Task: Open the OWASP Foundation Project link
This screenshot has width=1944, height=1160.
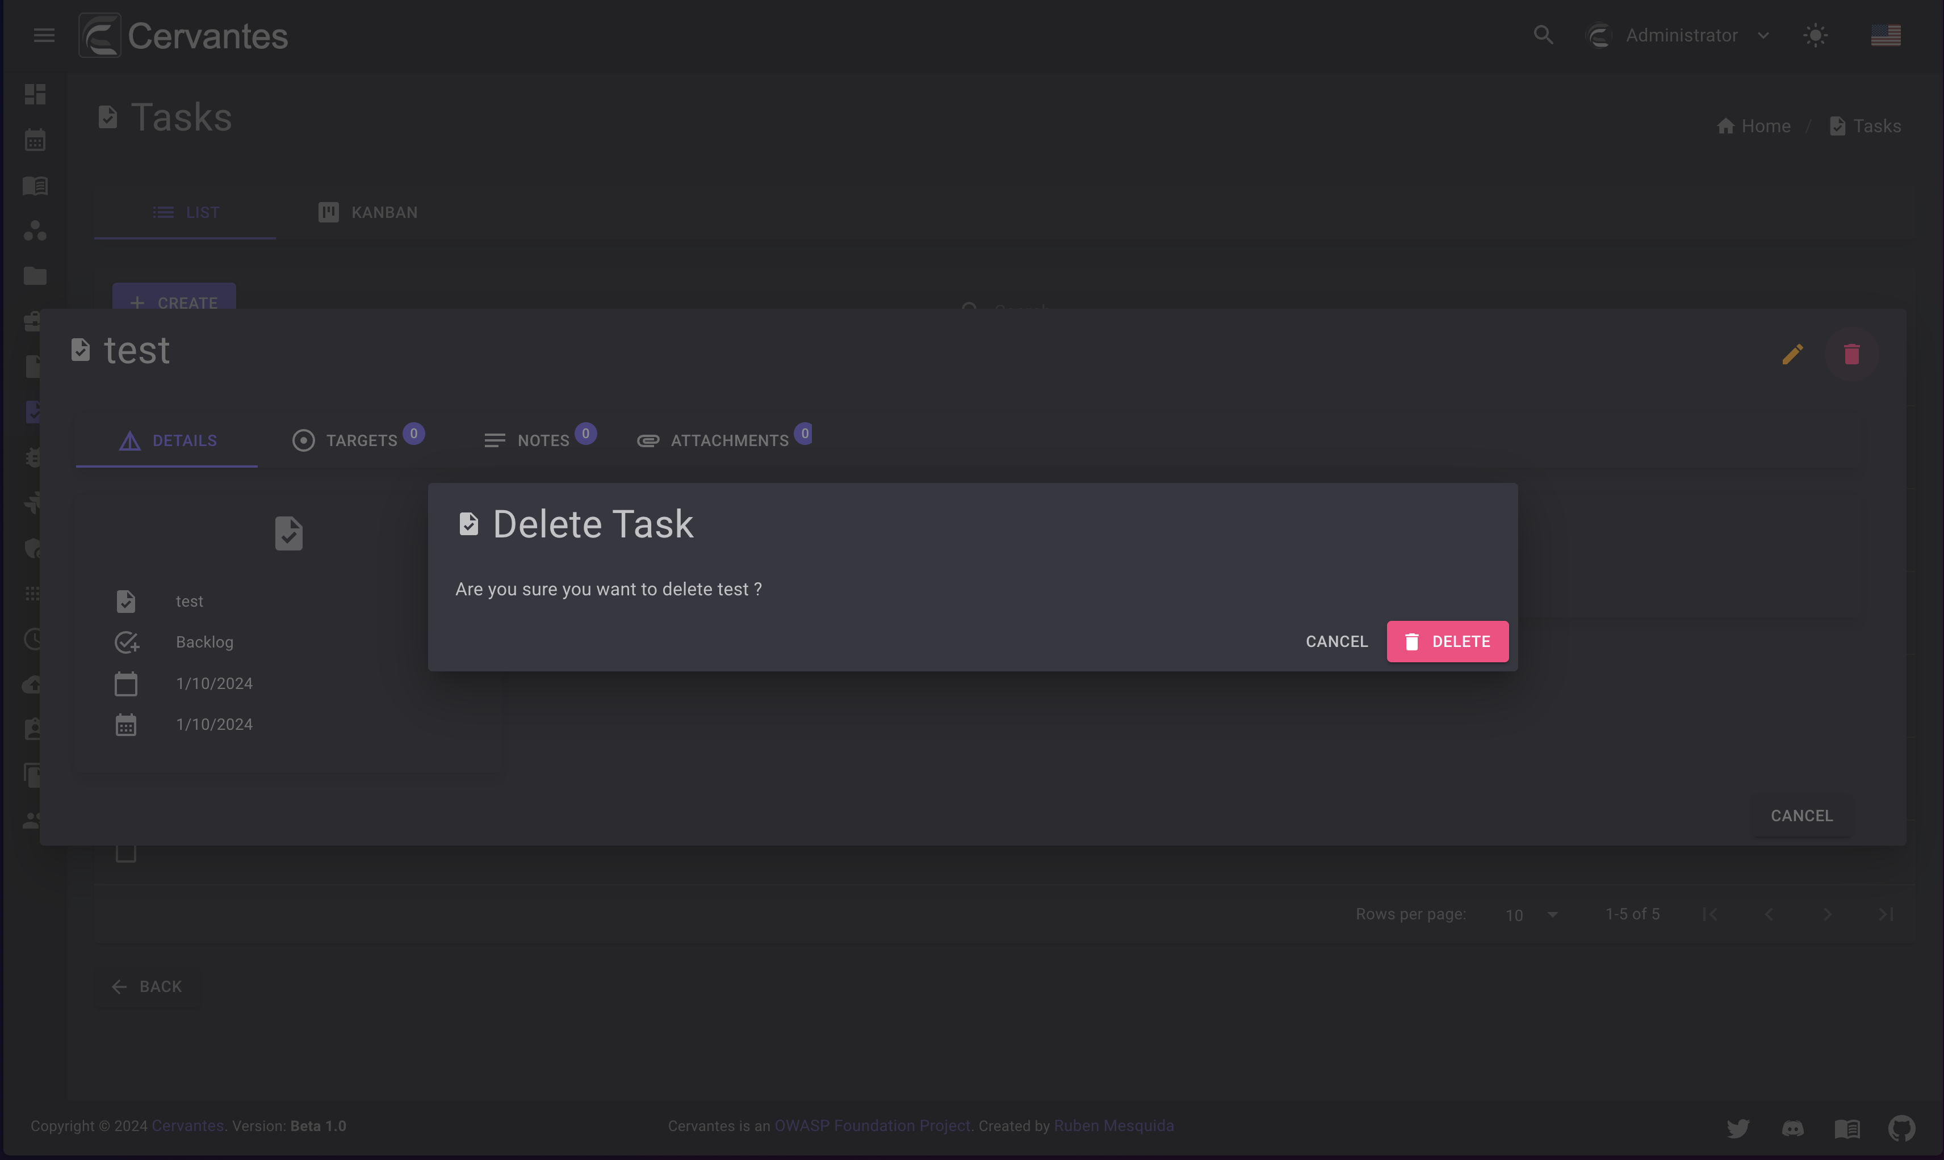Action: [872, 1125]
